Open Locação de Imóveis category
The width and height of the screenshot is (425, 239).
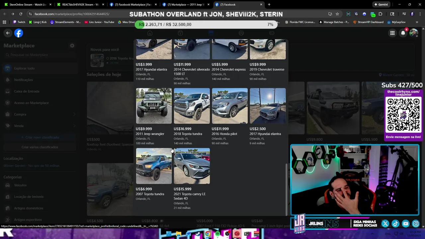(40, 197)
